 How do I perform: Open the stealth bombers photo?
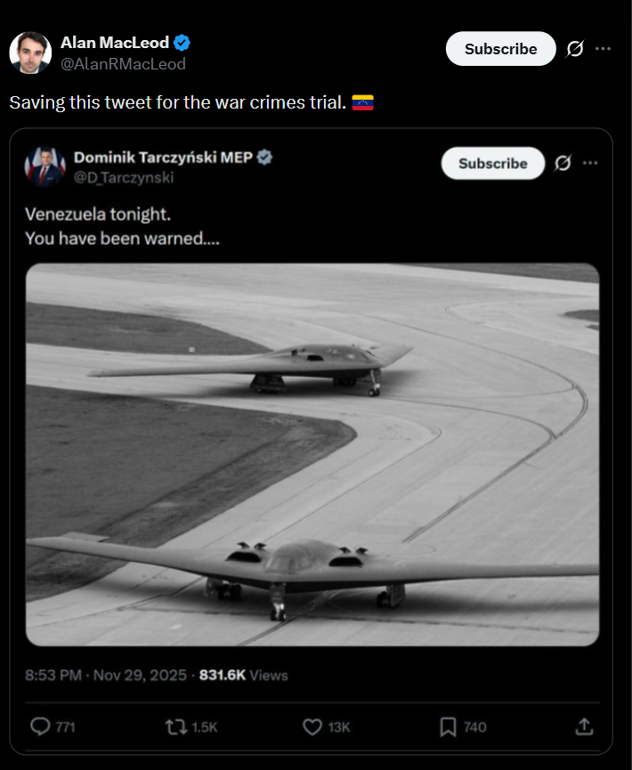pos(312,454)
